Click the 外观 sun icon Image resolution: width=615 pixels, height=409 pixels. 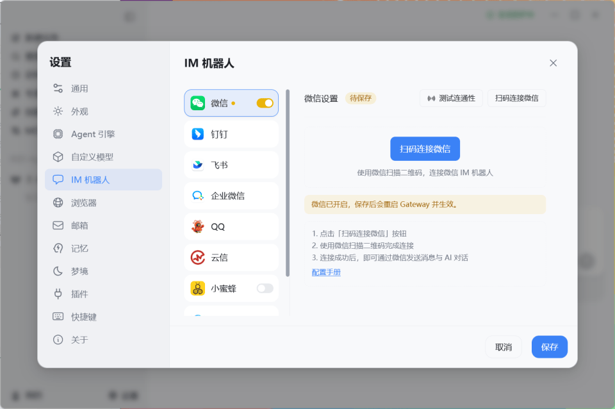click(x=58, y=111)
